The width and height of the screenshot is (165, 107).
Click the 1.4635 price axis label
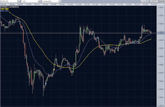[161, 73]
